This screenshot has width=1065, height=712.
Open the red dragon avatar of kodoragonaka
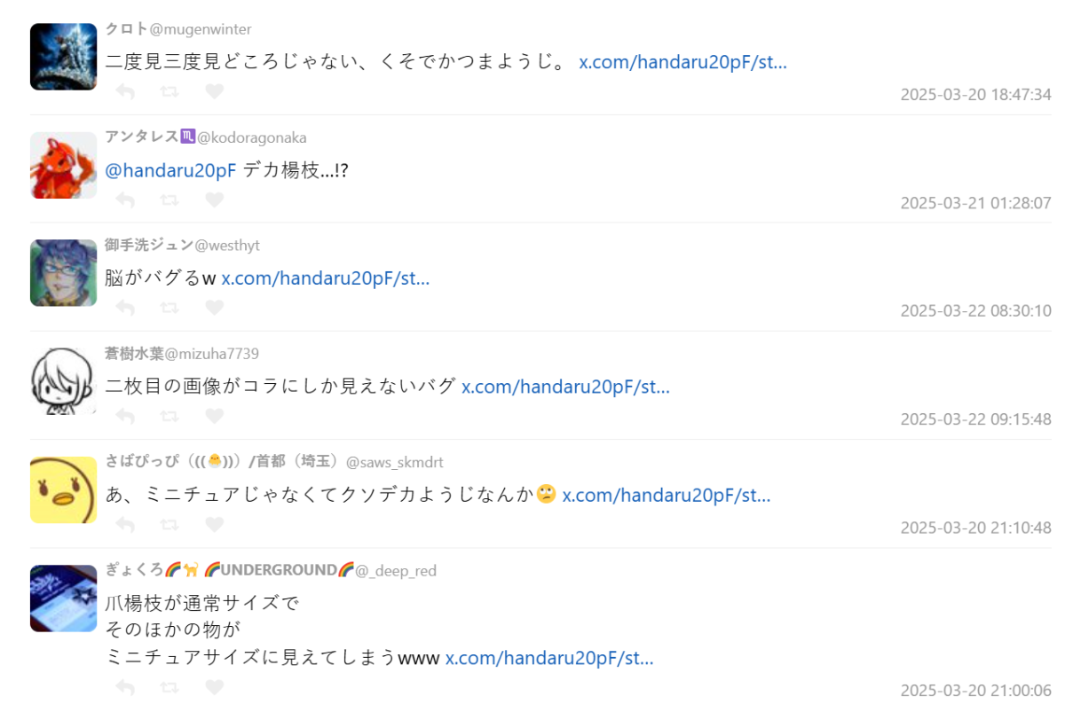point(63,165)
